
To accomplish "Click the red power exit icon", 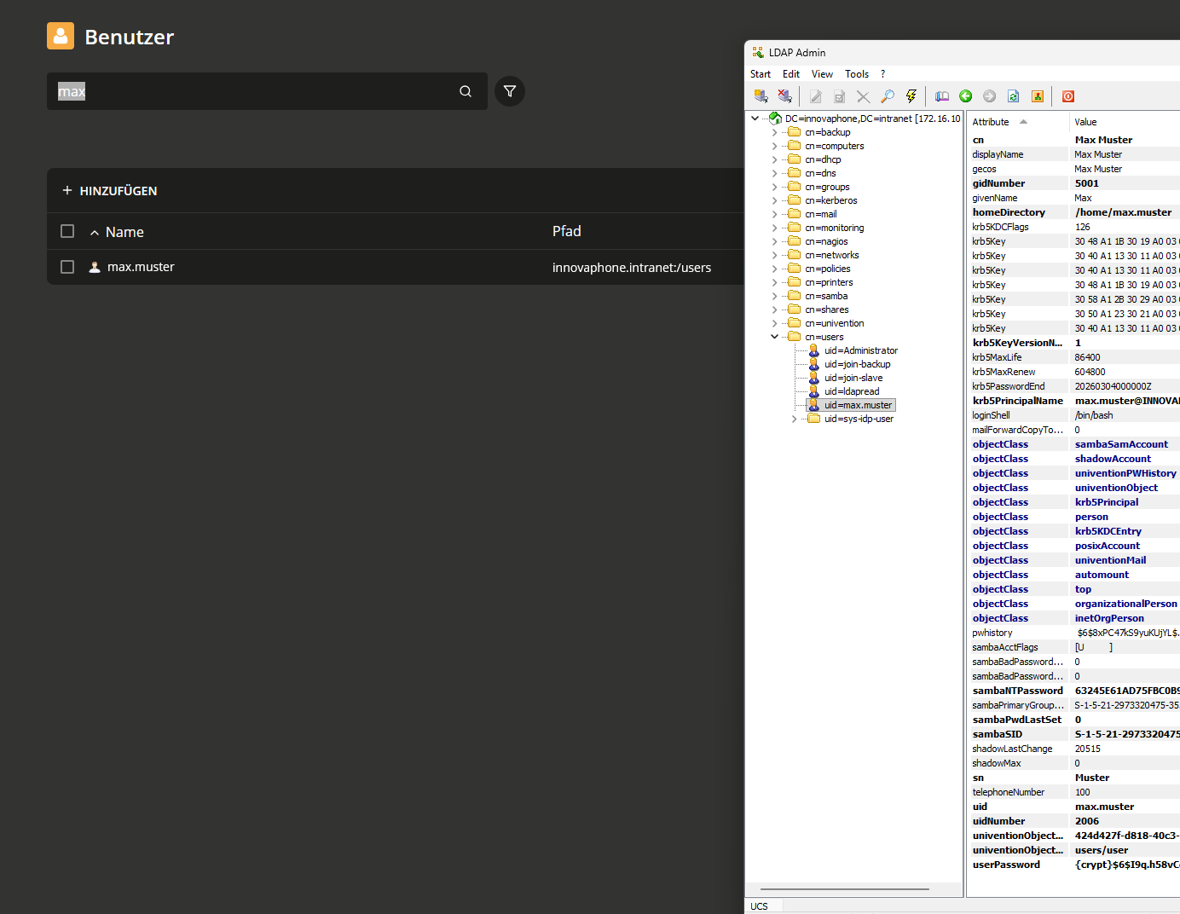I will click(1068, 96).
